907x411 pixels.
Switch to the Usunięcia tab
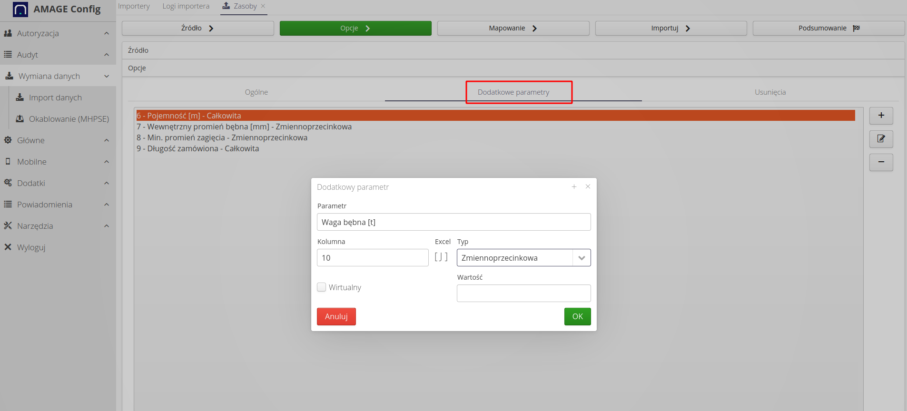770,92
